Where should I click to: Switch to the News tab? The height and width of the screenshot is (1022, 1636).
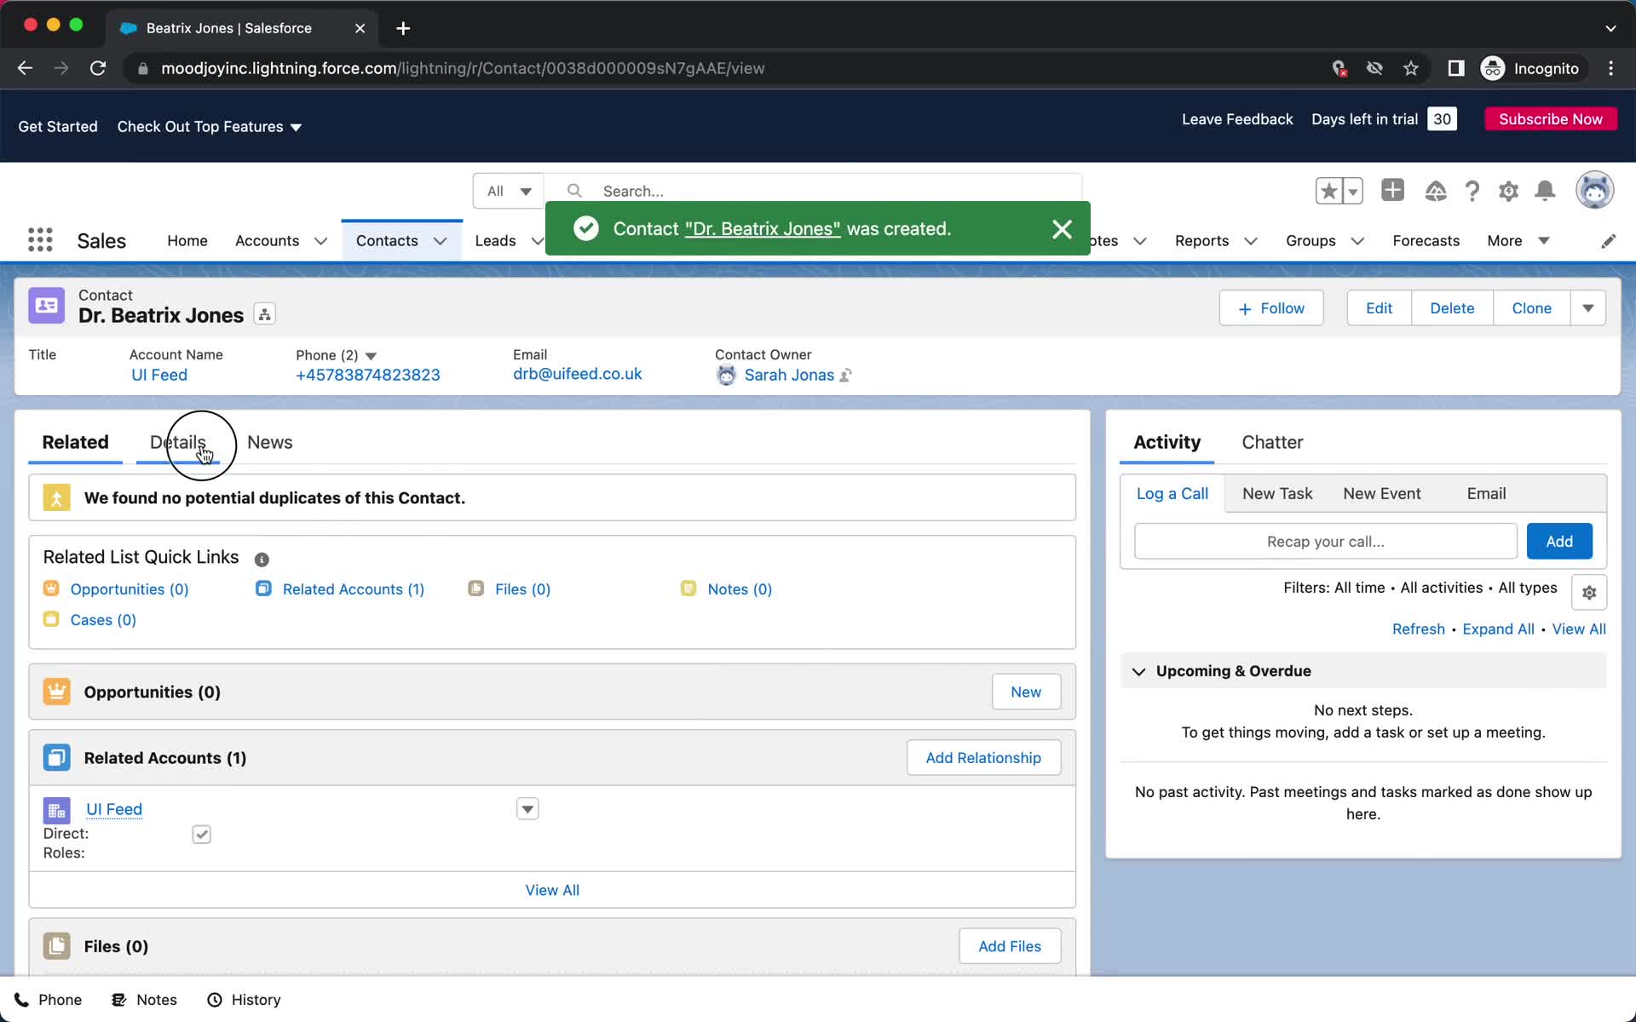(270, 442)
